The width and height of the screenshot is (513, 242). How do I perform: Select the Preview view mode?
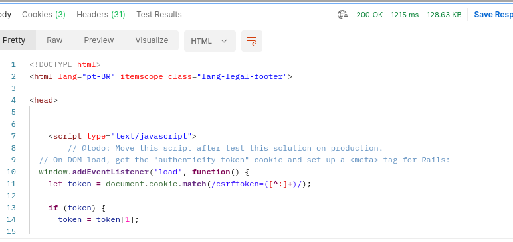pos(99,40)
